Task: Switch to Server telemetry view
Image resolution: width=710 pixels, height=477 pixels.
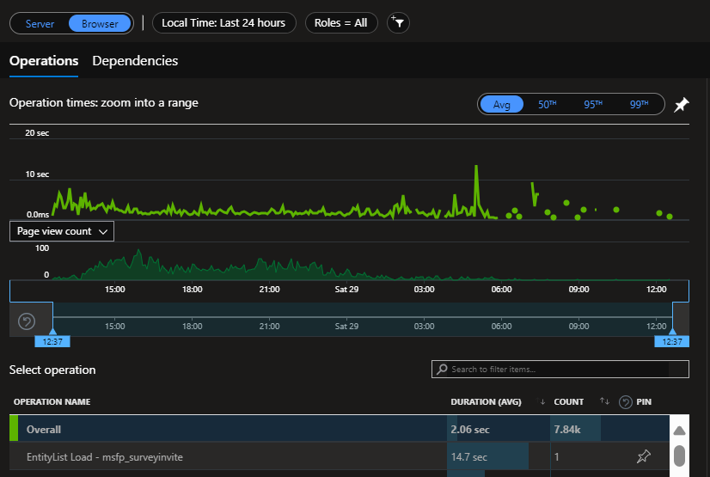Action: (40, 23)
